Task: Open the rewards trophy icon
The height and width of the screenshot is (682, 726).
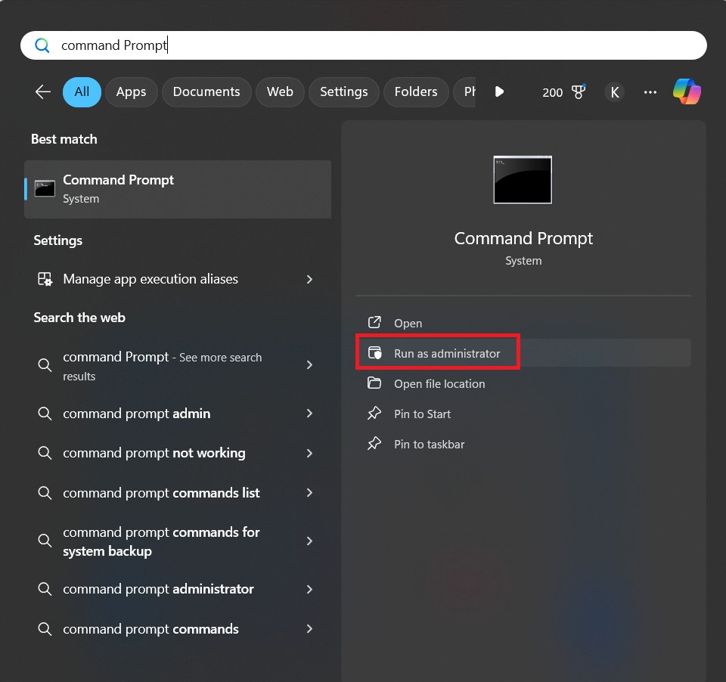Action: (x=579, y=91)
